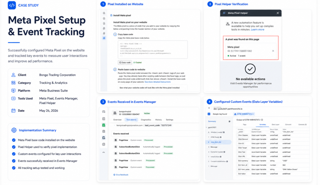Viewport: 320px width, 185px height.
Task: Select the Variables tab
Action: click(262, 125)
